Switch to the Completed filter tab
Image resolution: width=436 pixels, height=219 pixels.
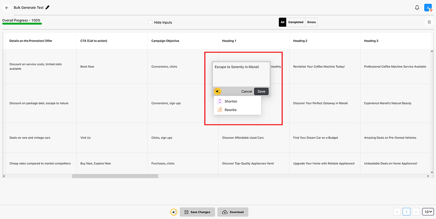pyautogui.click(x=296, y=22)
